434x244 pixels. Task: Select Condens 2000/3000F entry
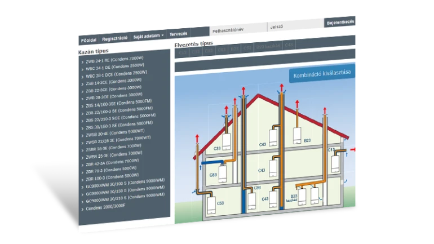[105, 207]
